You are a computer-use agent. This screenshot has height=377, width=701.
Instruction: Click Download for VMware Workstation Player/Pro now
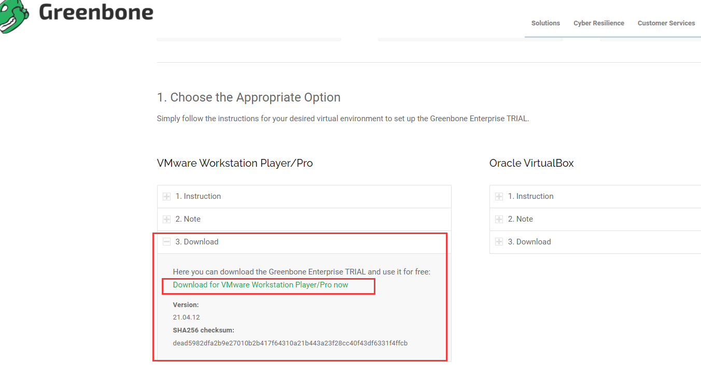pyautogui.click(x=260, y=285)
